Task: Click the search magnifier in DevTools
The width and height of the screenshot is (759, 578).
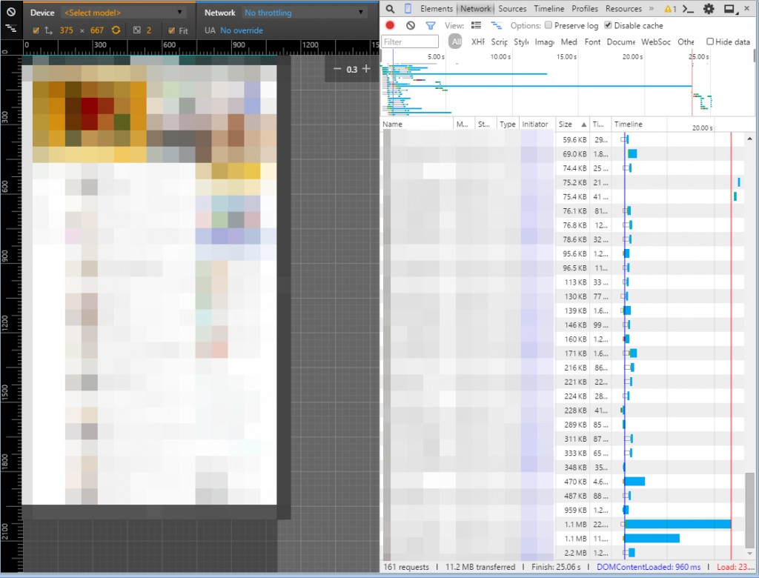Action: coord(390,9)
